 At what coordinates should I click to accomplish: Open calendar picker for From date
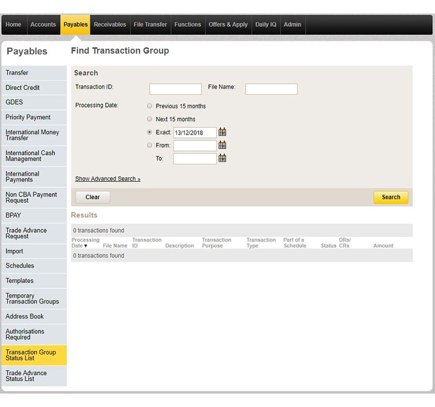[222, 145]
